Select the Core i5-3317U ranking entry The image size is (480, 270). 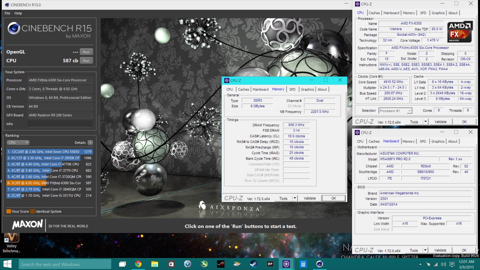point(50,195)
